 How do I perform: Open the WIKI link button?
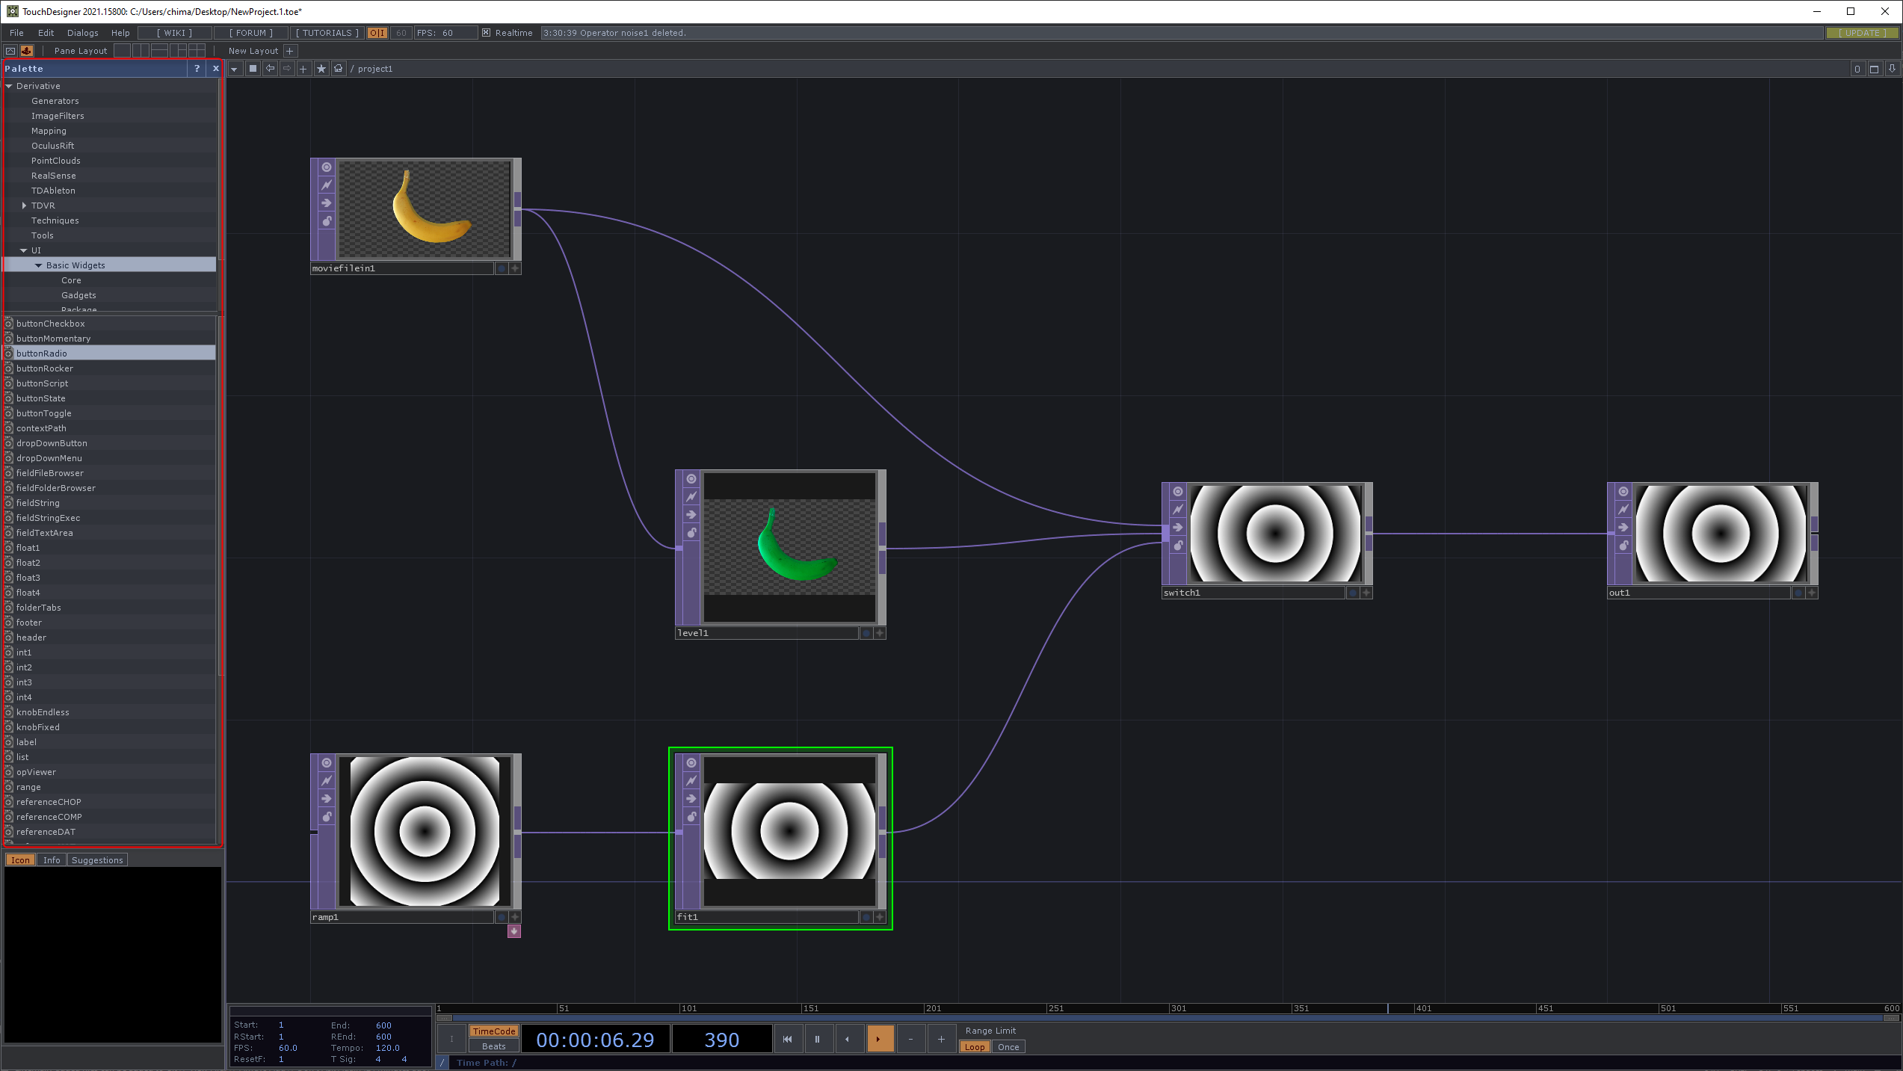coord(174,33)
